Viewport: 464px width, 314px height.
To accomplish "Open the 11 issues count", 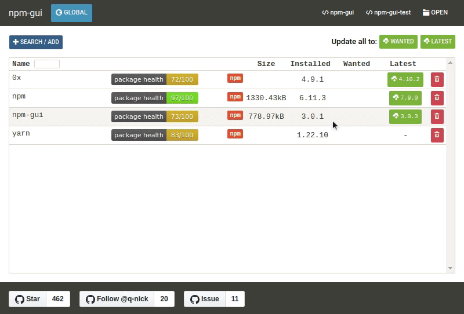I will pos(235,299).
